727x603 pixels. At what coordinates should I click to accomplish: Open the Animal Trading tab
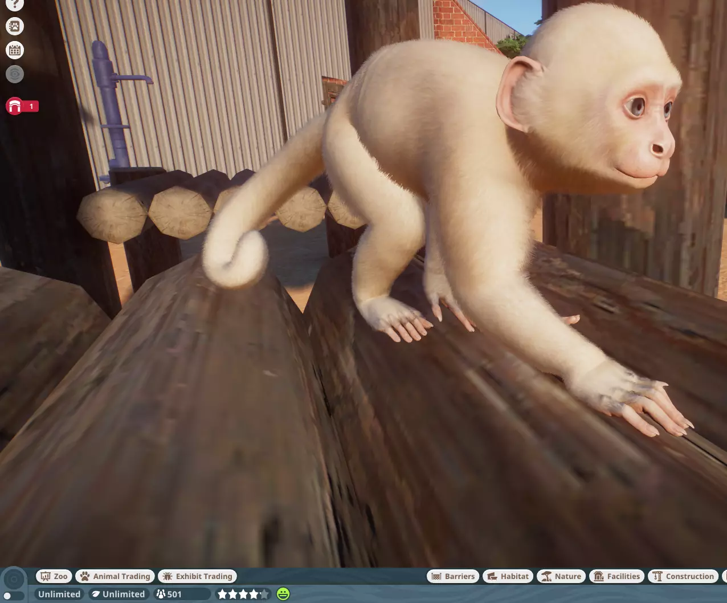115,576
